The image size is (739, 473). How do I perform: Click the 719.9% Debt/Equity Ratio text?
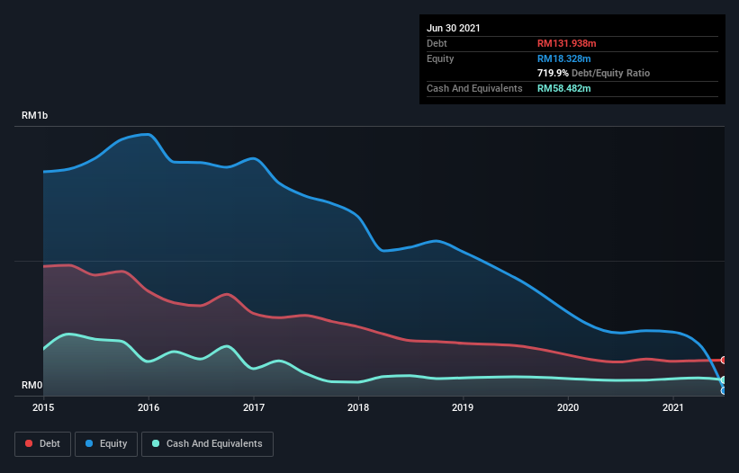pos(593,74)
